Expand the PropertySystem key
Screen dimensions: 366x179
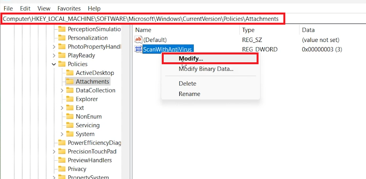(54, 177)
